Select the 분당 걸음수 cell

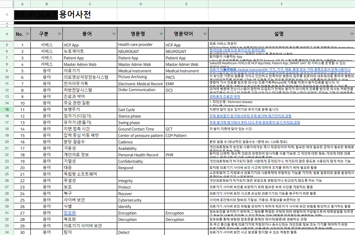[x=90, y=142]
